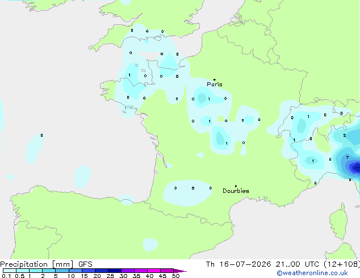Pick the bright magenta legend swatch from 40 to 45
The height and width of the screenshot is (278, 360).
click(x=154, y=271)
